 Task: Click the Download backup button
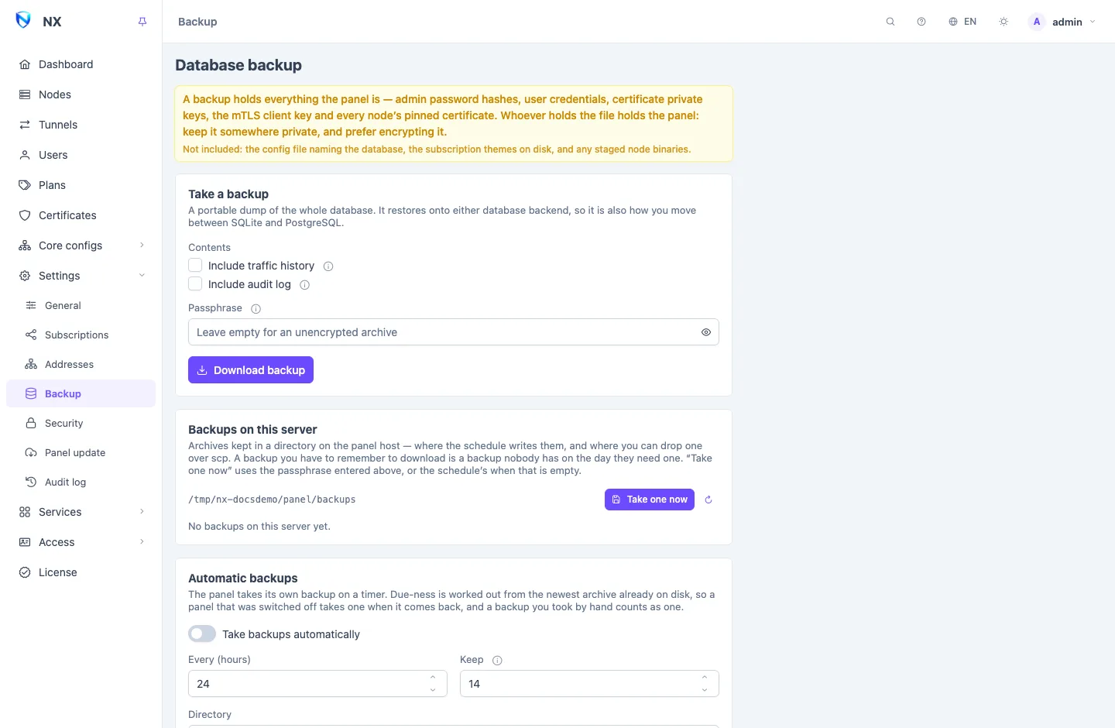251,370
